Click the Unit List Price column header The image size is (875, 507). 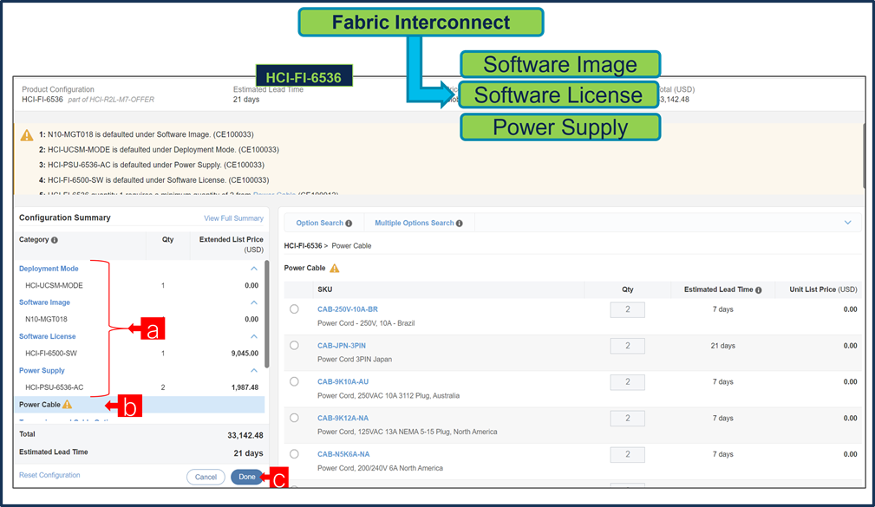[x=823, y=289]
